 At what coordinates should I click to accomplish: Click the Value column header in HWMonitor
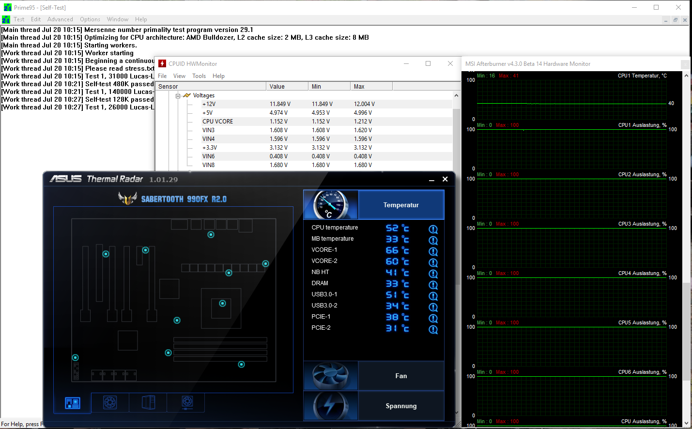(287, 86)
